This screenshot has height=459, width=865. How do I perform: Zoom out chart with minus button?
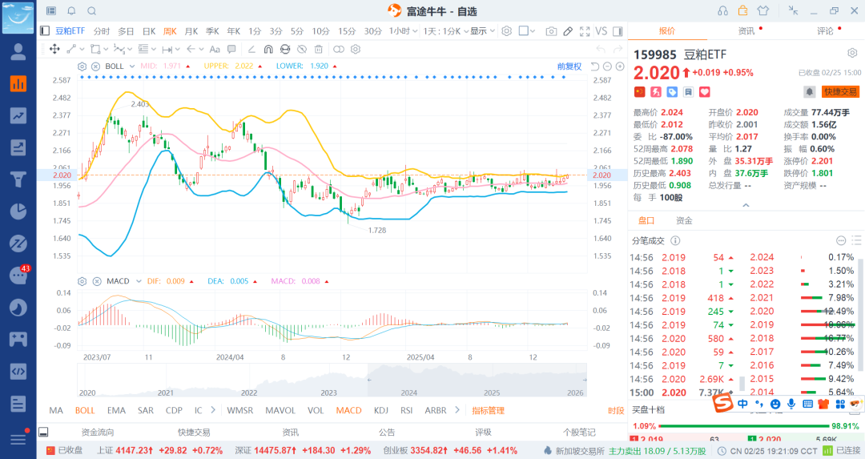tap(607, 66)
